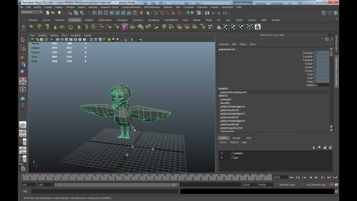The height and width of the screenshot is (201, 357).
Task: Open the No Character Set dropdown
Action: pyautogui.click(x=316, y=185)
